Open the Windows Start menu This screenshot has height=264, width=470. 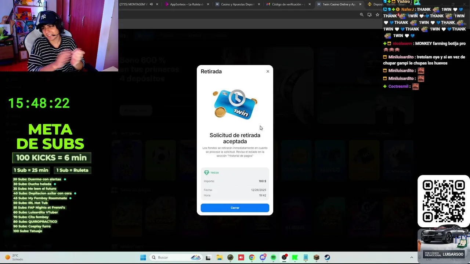tap(143, 257)
